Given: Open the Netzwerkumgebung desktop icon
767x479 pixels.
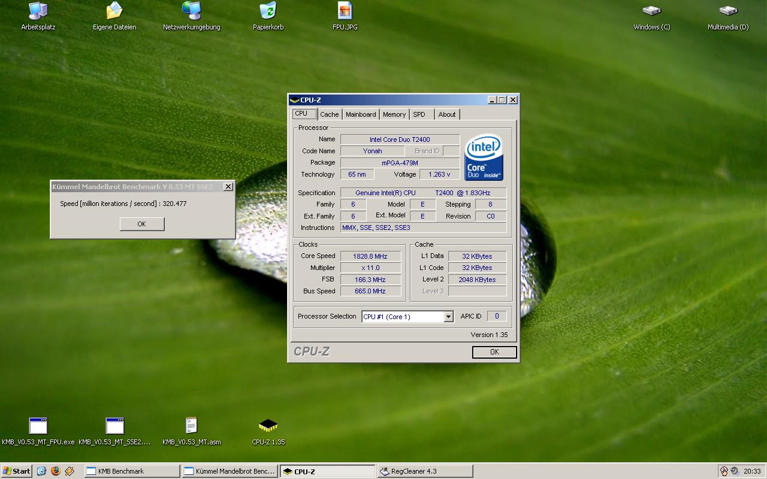Looking at the screenshot, I should [x=192, y=16].
